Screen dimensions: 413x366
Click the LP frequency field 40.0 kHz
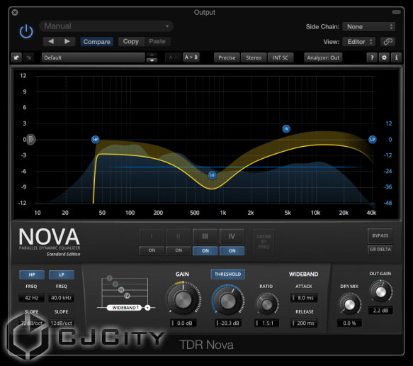[62, 298]
